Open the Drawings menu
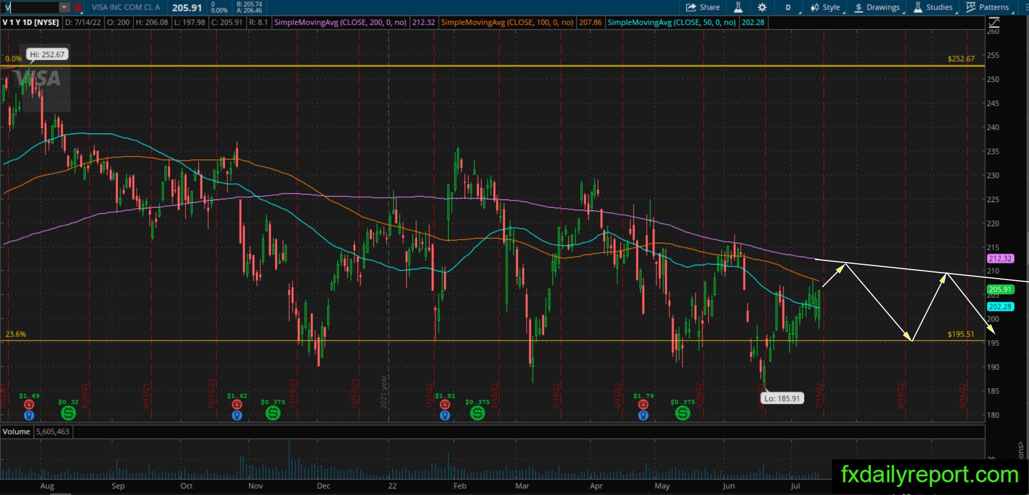 pyautogui.click(x=877, y=7)
